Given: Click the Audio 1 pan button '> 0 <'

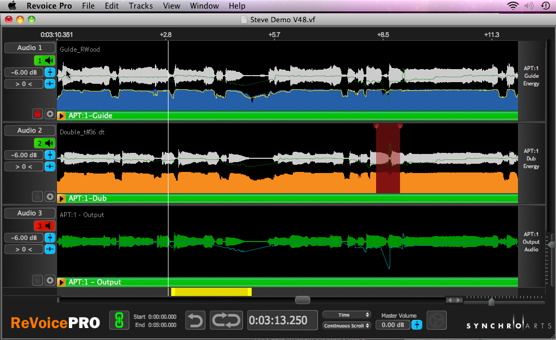Looking at the screenshot, I should click(x=23, y=84).
